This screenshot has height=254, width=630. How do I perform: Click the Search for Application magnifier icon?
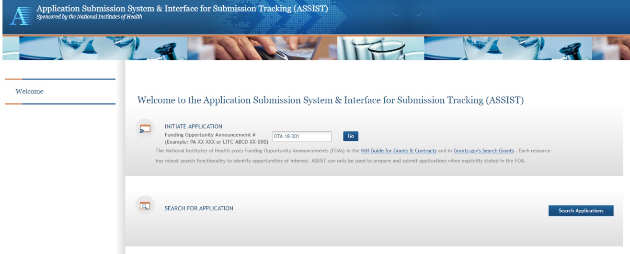click(x=145, y=206)
